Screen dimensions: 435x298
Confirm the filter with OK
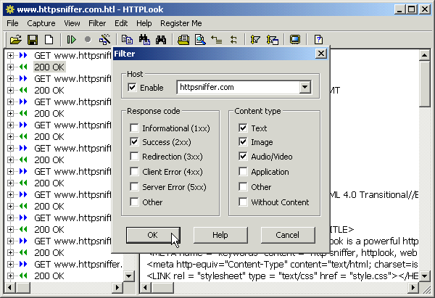point(153,235)
